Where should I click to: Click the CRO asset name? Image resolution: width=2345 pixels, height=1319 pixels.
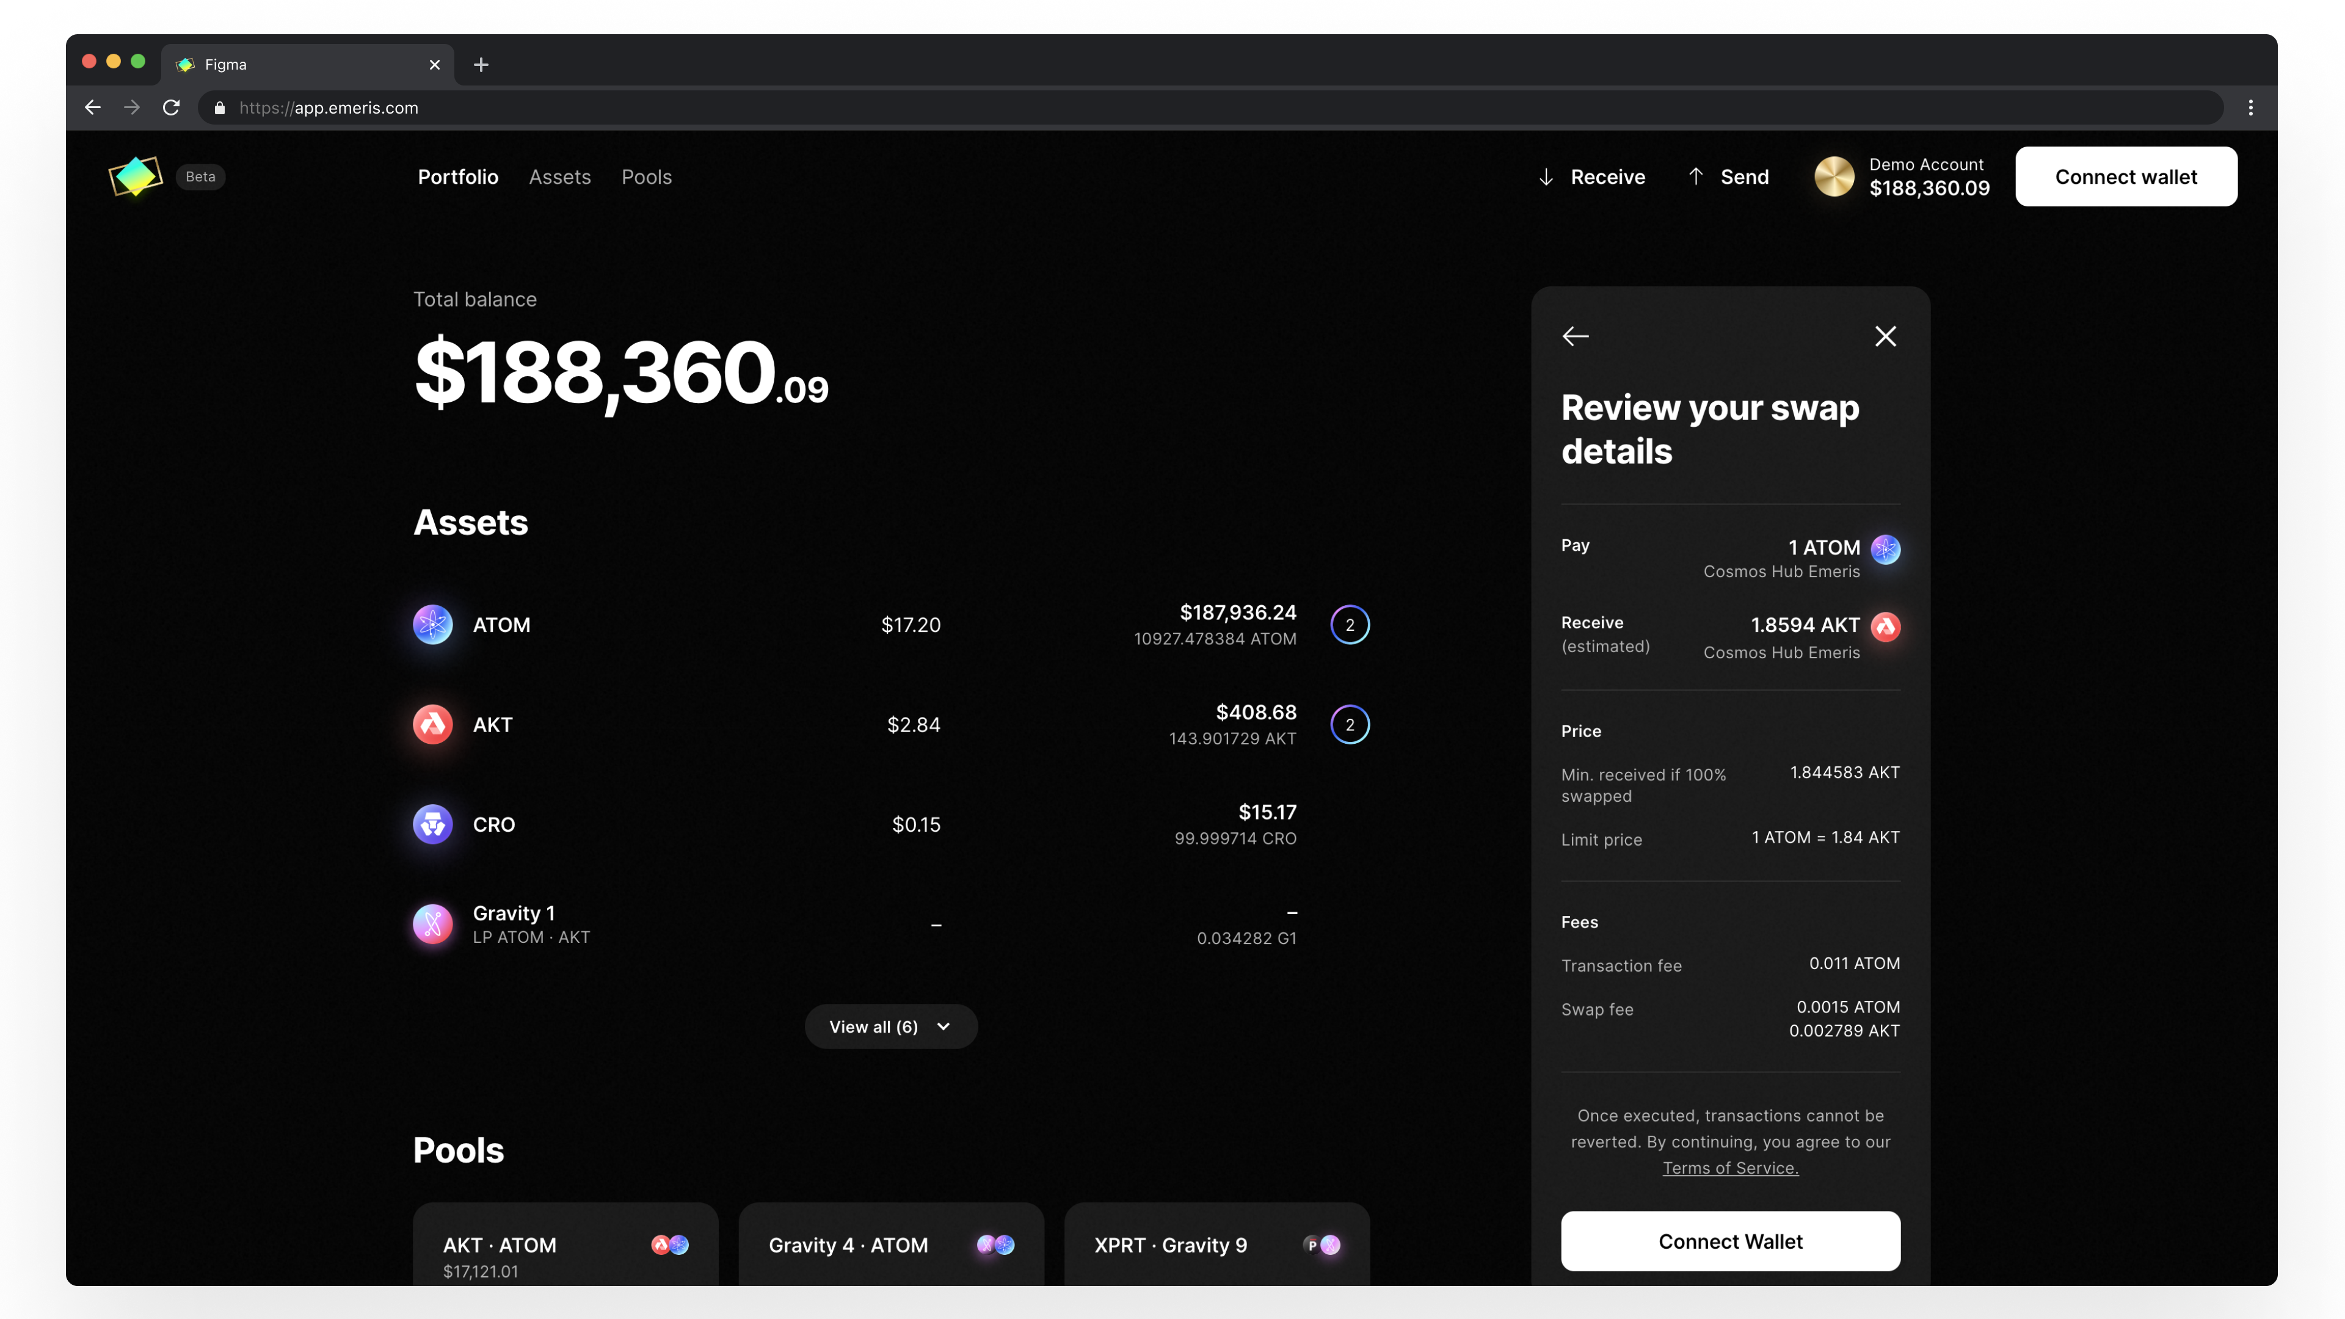pos(493,824)
